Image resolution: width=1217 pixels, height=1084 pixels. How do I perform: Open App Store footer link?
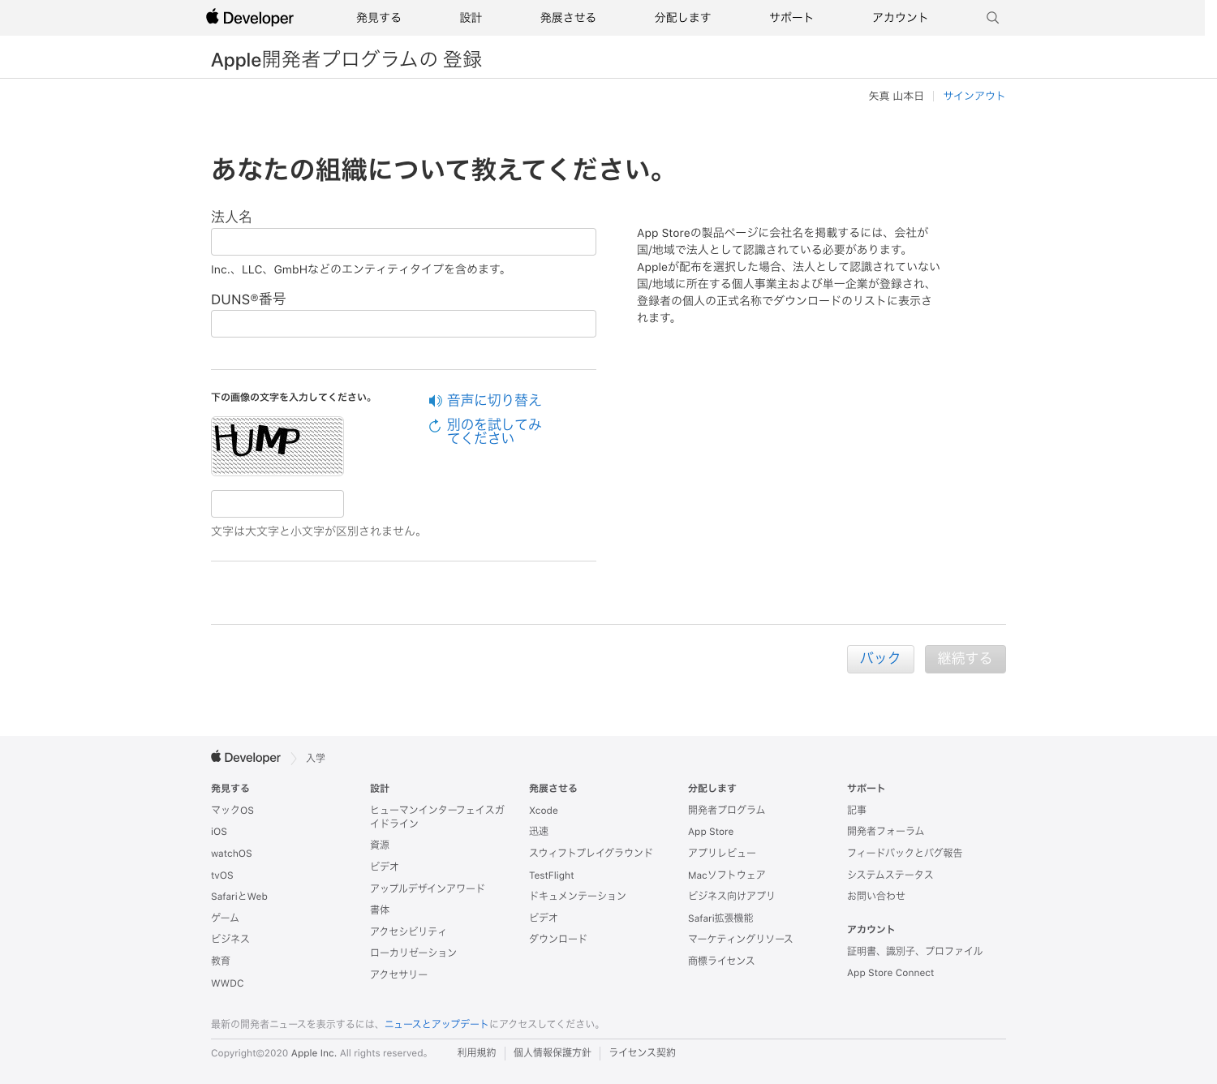click(x=711, y=832)
